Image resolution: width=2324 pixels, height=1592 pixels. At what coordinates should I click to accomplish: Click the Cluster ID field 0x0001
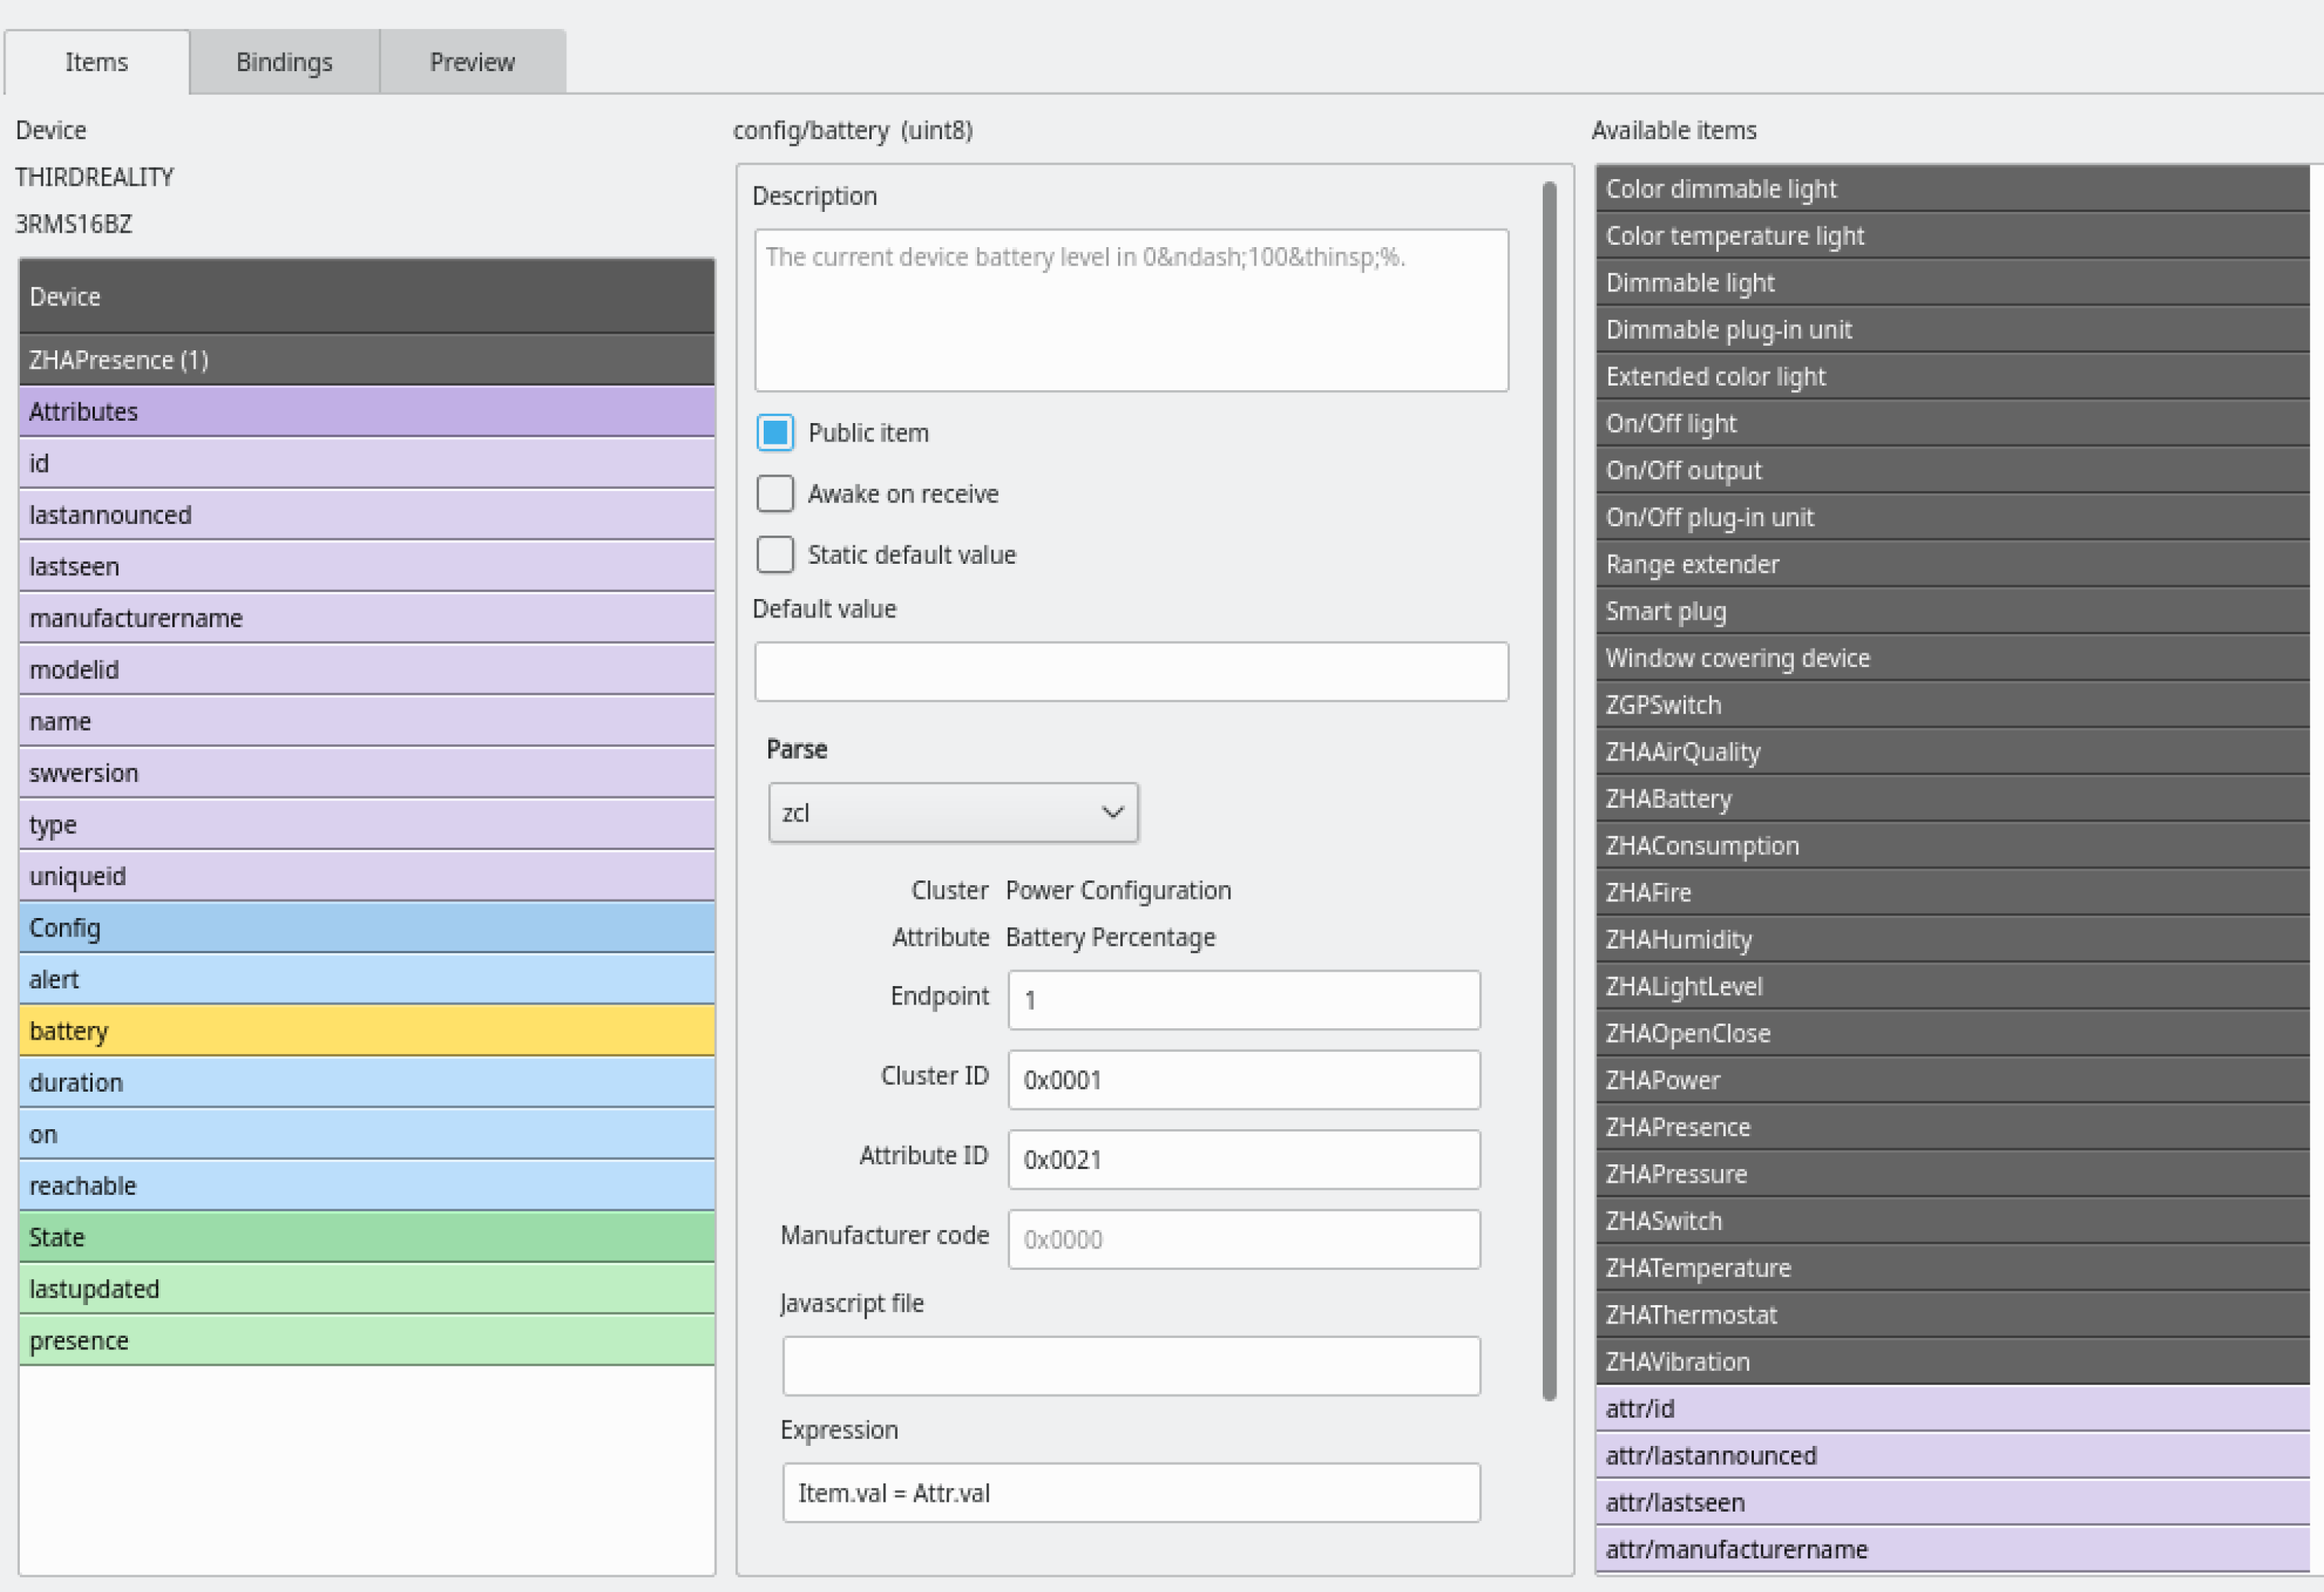pos(1243,1080)
